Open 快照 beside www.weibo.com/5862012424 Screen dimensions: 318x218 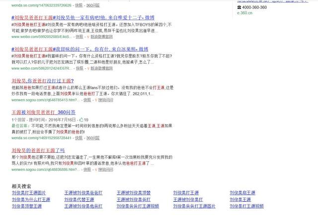[79, 69]
